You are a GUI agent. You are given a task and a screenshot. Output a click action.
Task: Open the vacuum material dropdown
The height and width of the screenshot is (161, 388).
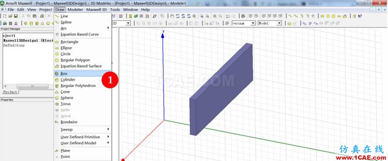(244, 23)
